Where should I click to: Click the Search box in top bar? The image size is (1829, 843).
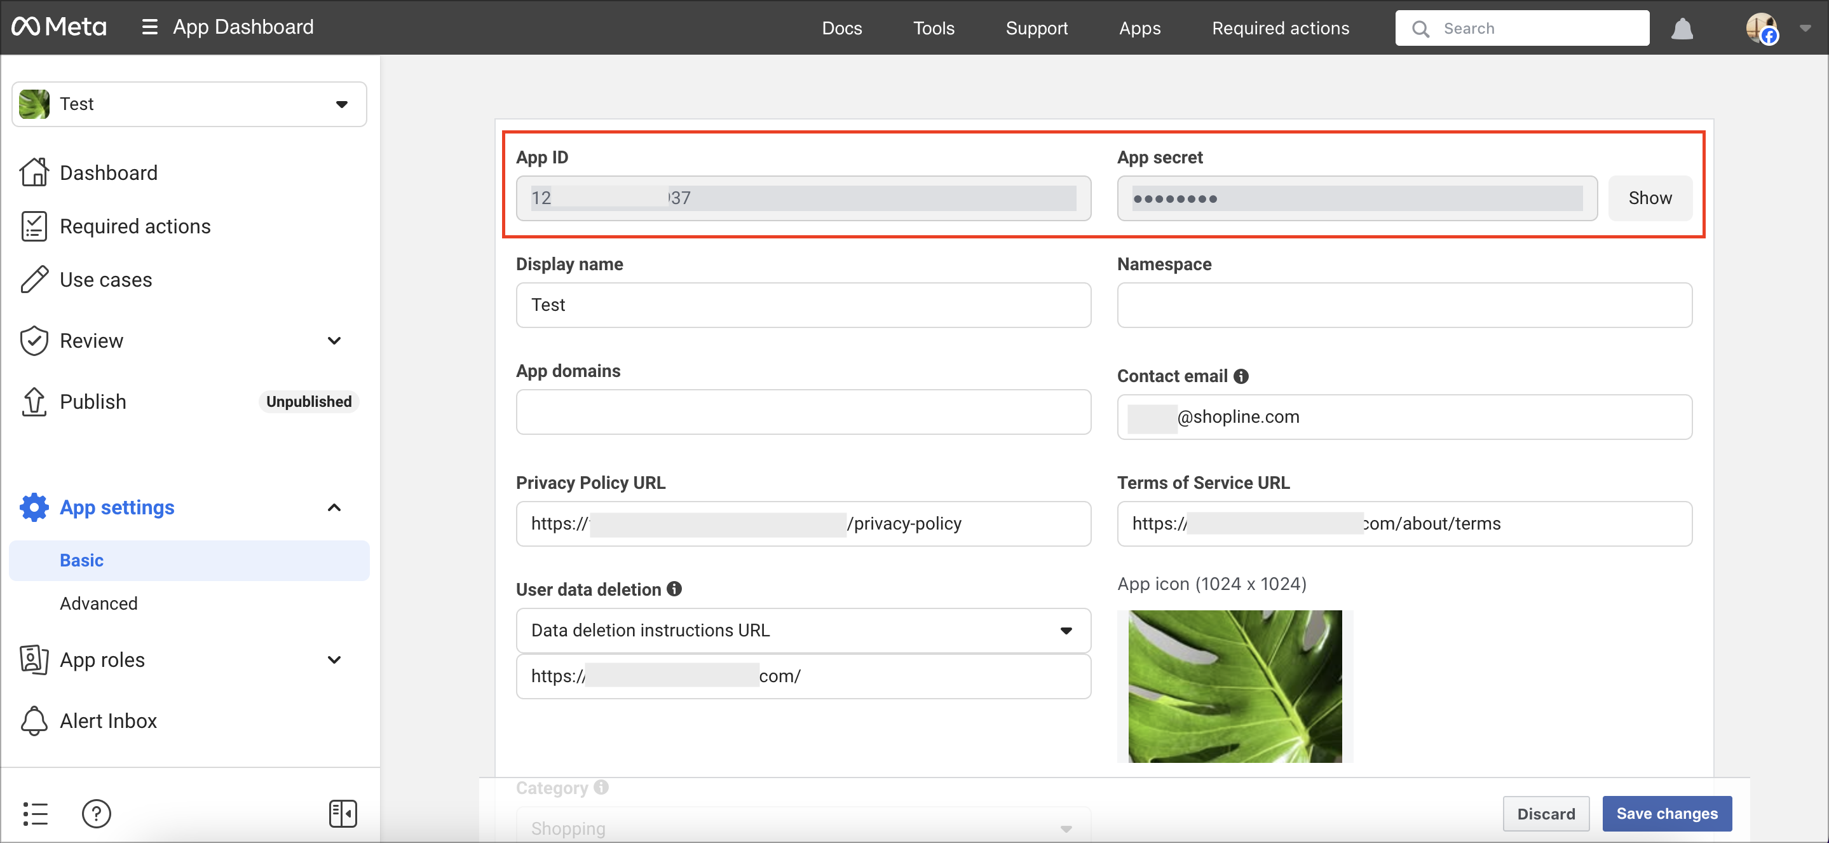[1522, 29]
